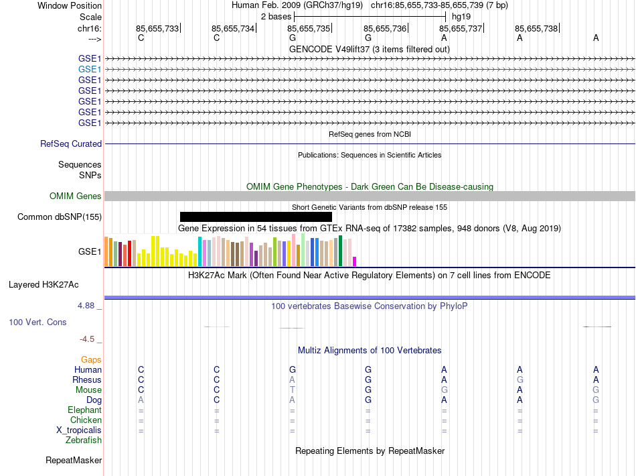Click the black Common dbSNP variant bar
The image size is (636, 476).
coord(256,217)
